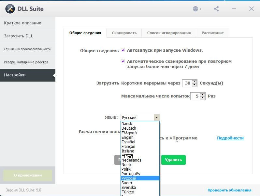Image resolution: width=260 pixels, height=196 pixels.
Task: Choose Nederlands from language list
Action: click(140, 160)
